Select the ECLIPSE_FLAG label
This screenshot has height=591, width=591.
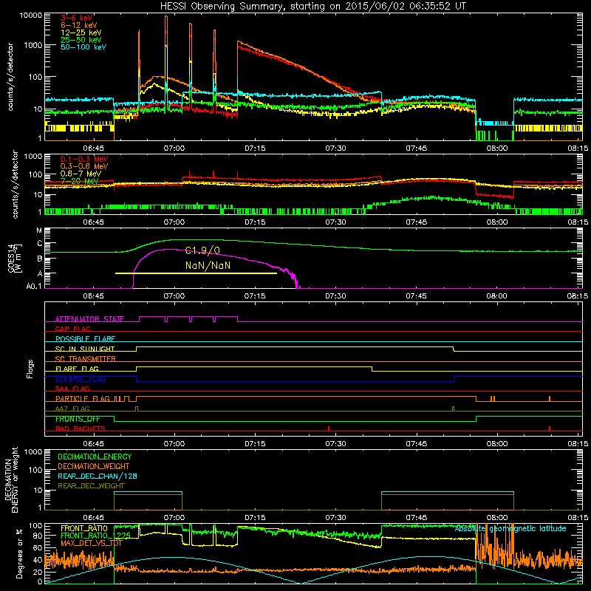pyautogui.click(x=81, y=379)
